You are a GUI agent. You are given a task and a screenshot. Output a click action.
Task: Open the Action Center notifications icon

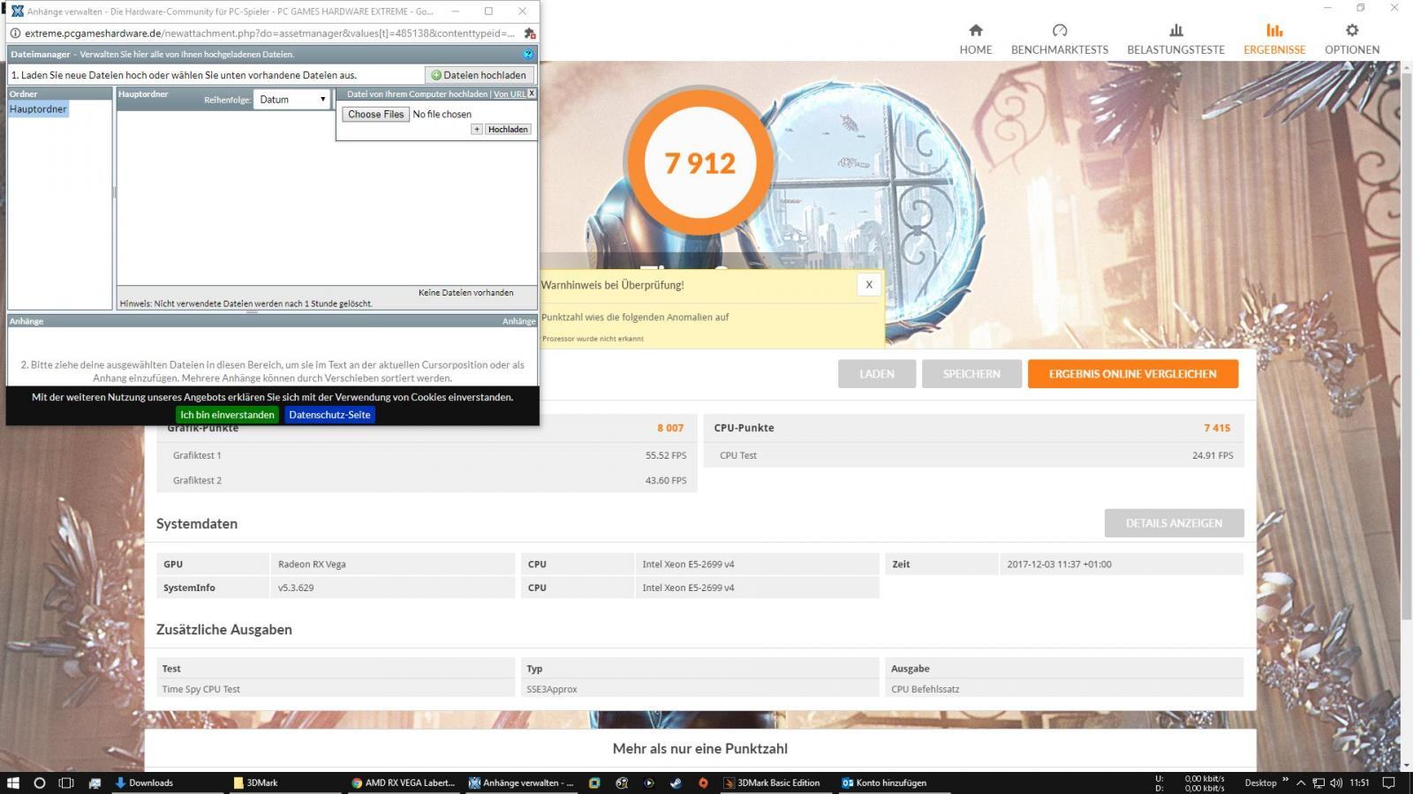click(x=1389, y=783)
